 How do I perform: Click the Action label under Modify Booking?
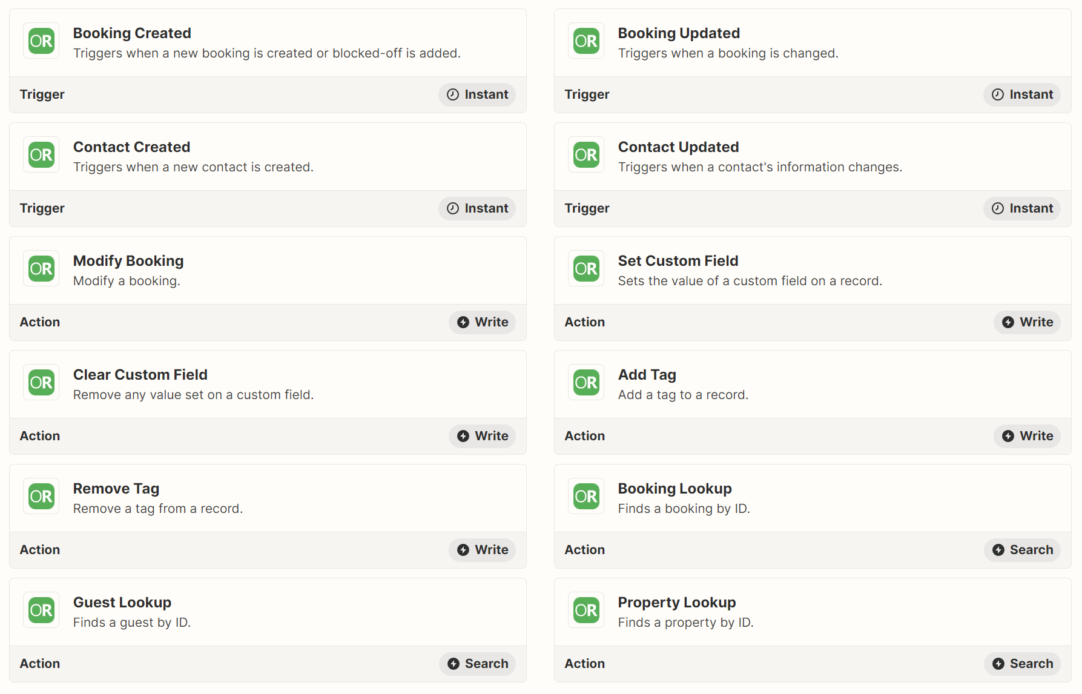pyautogui.click(x=40, y=322)
